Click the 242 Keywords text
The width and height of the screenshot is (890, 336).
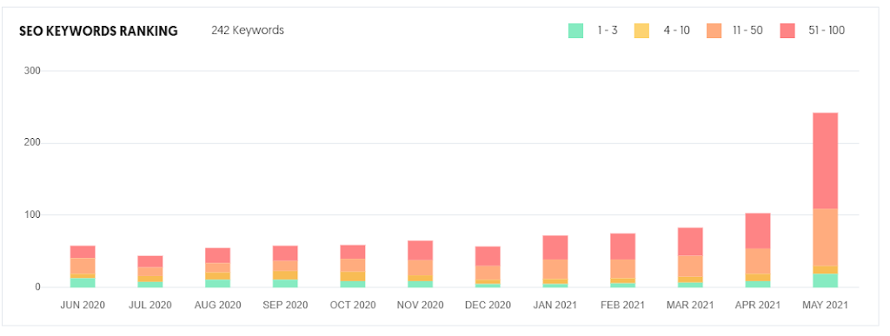[x=248, y=30]
